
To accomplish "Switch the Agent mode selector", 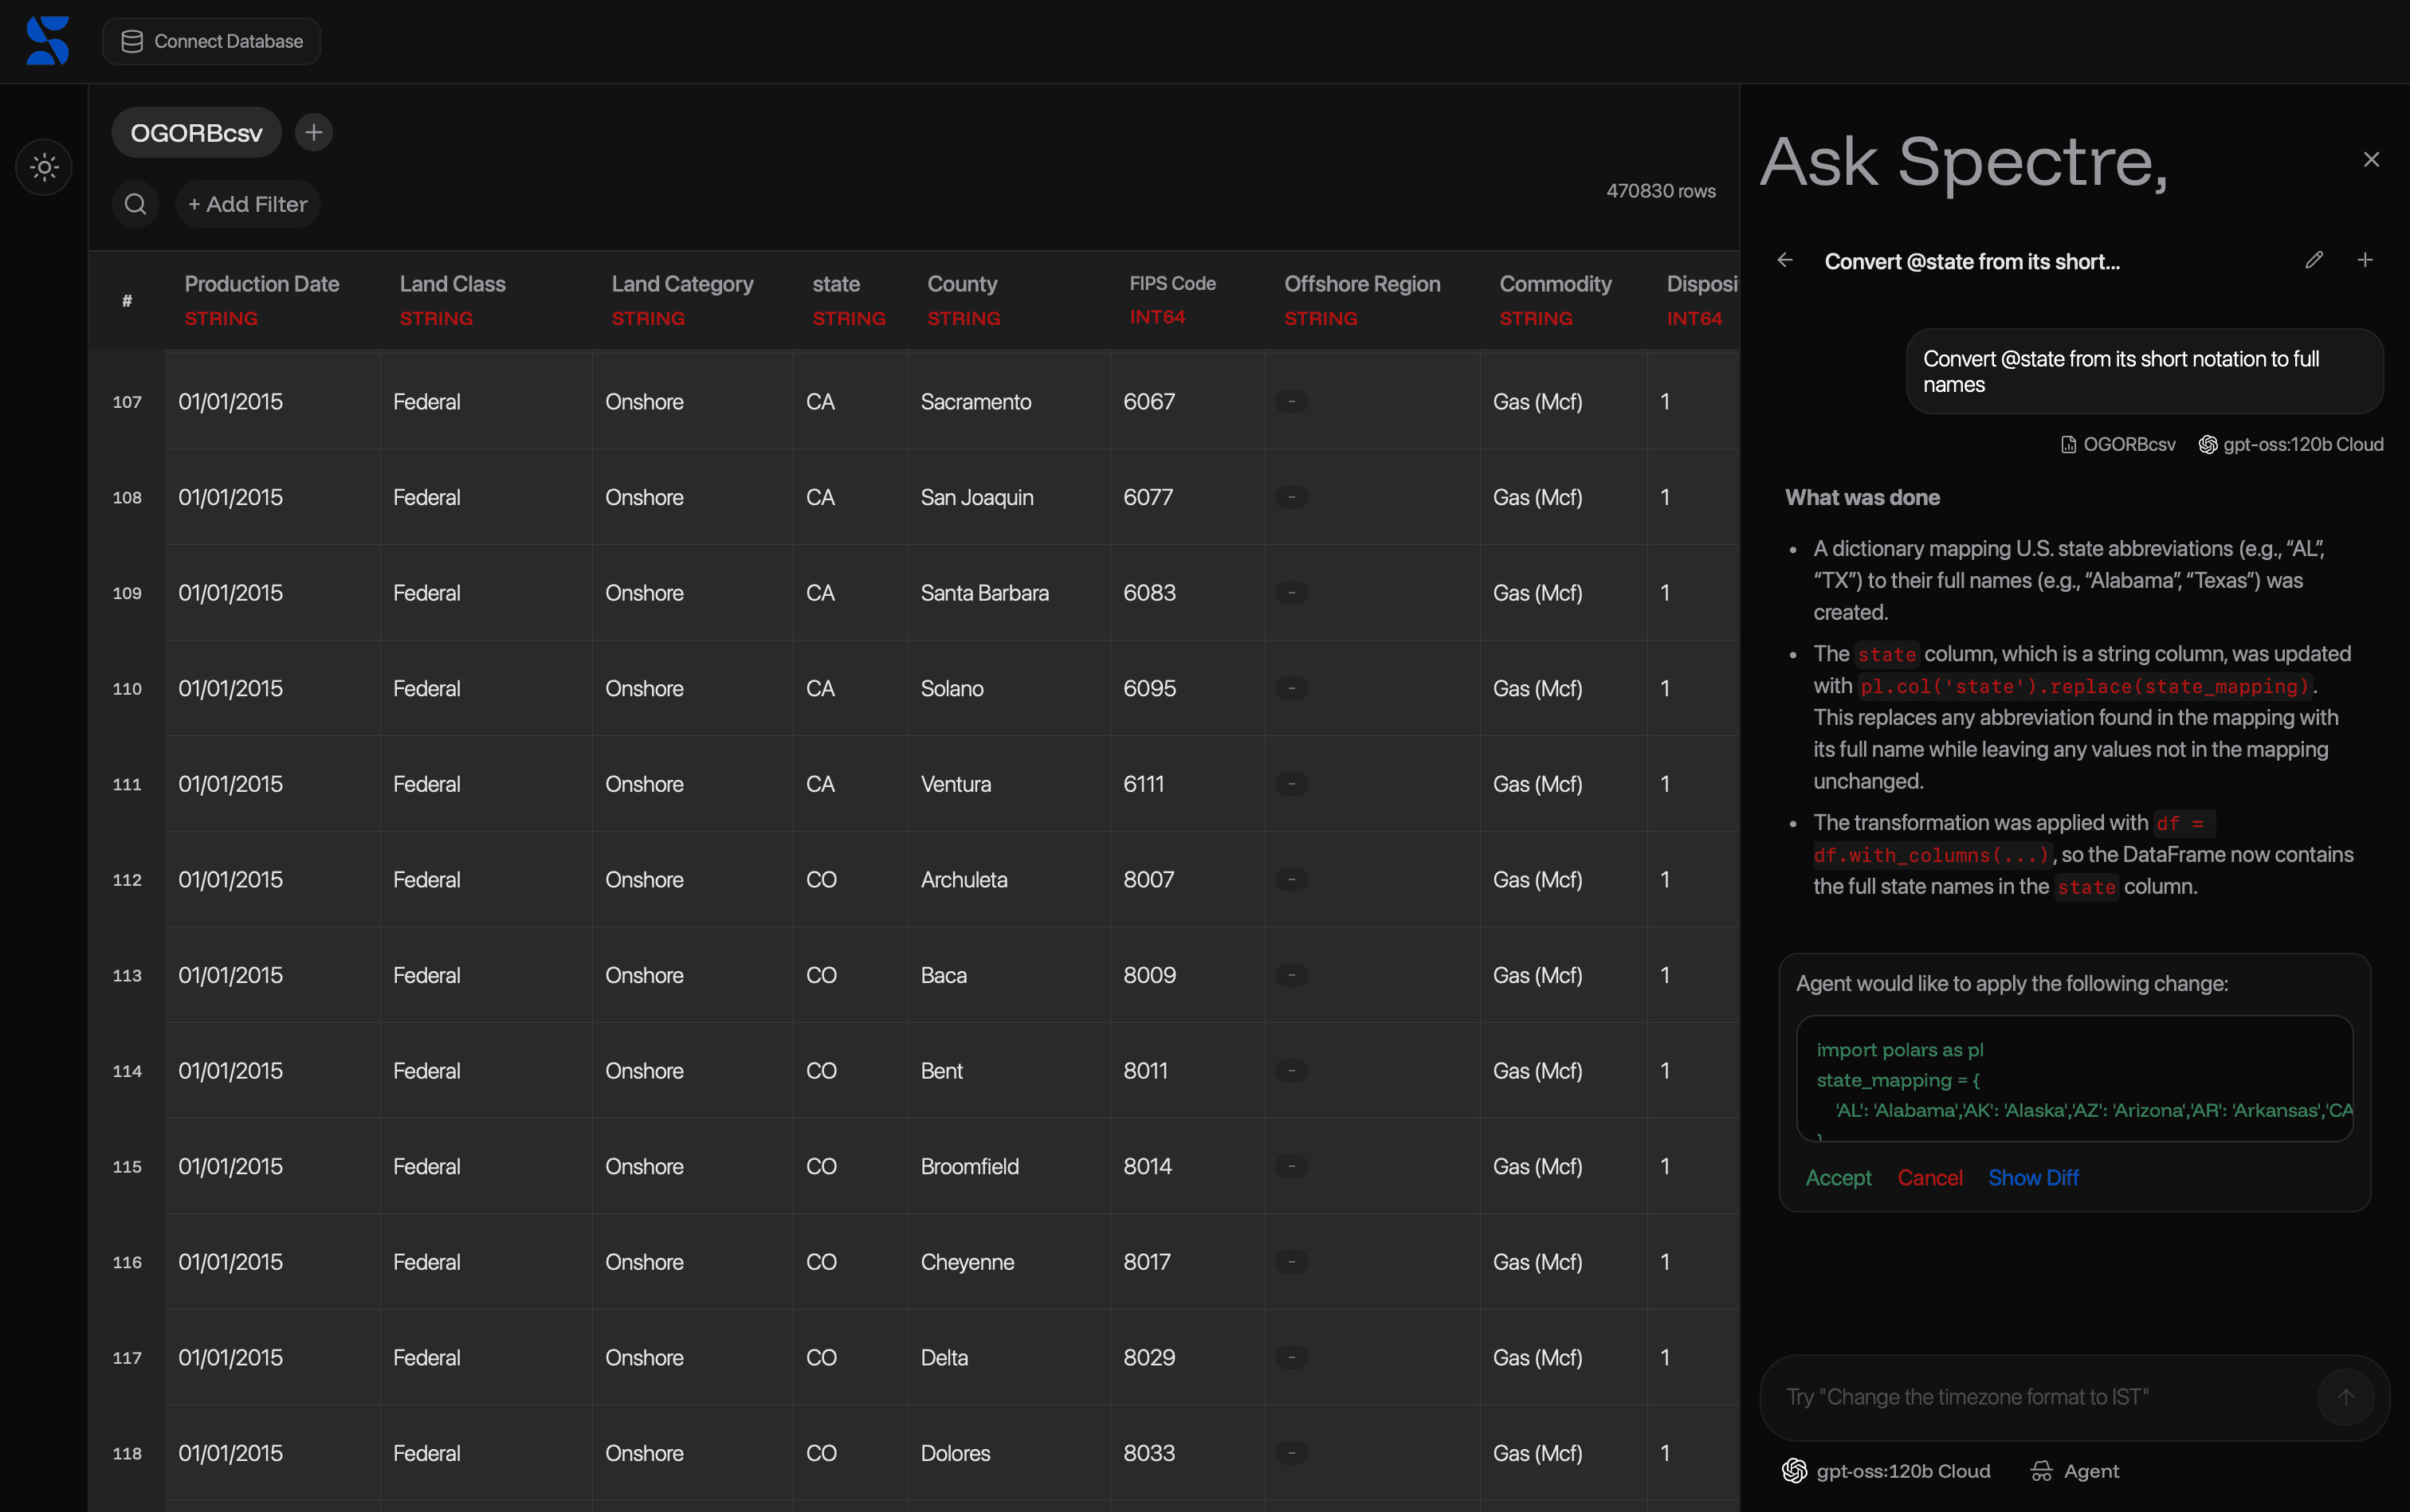I will [2074, 1470].
